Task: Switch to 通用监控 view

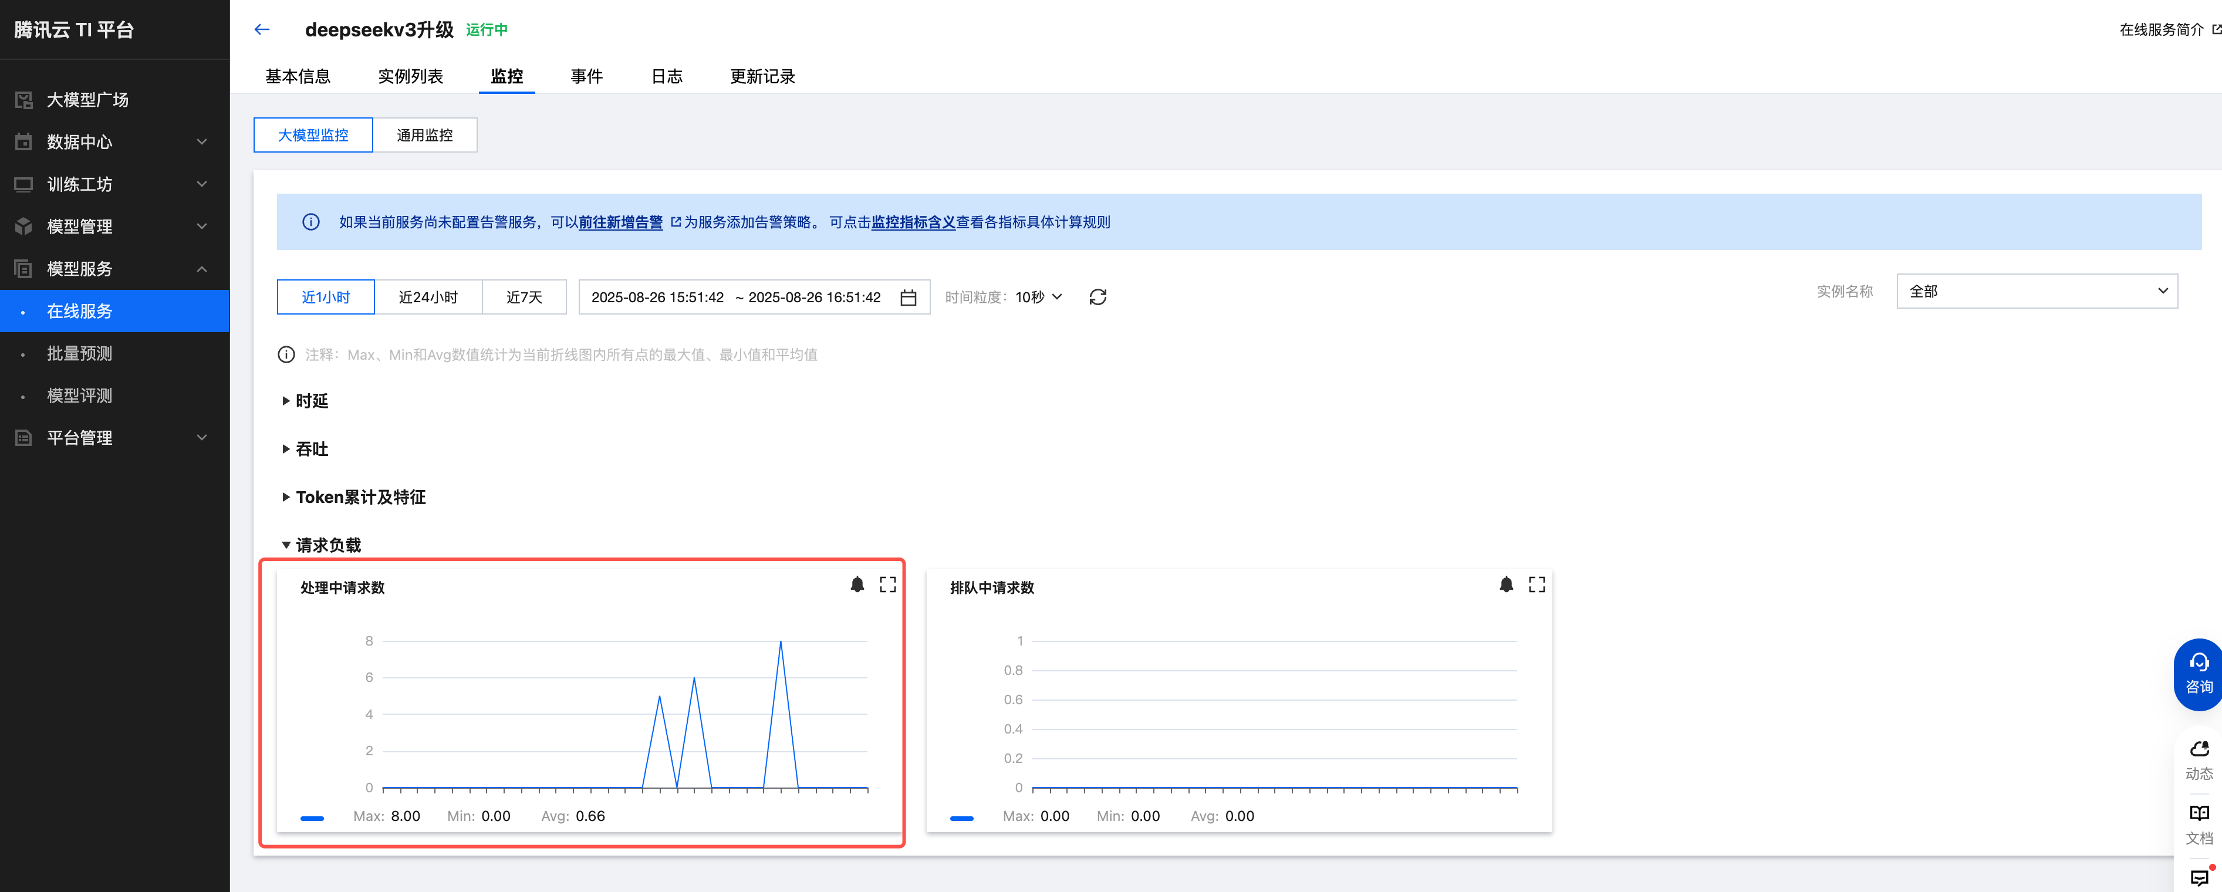Action: click(x=424, y=136)
